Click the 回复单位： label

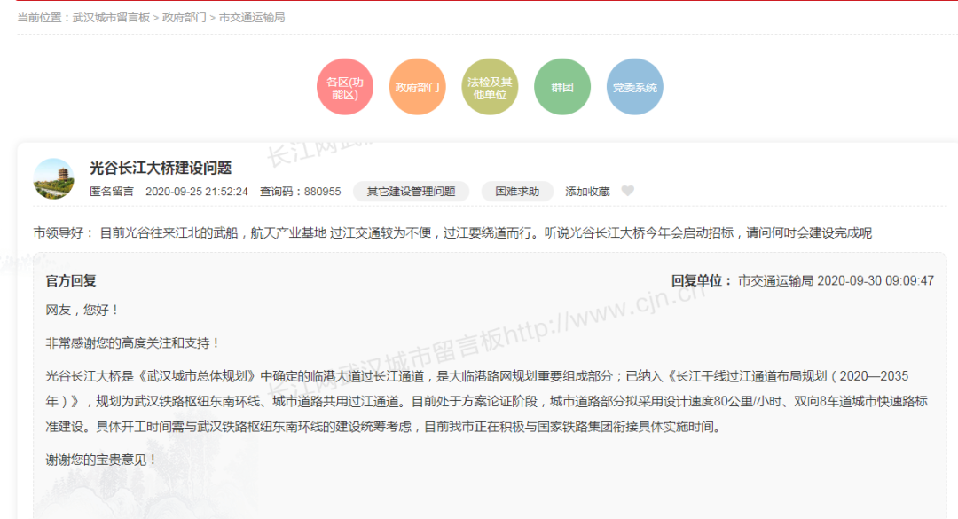point(702,280)
